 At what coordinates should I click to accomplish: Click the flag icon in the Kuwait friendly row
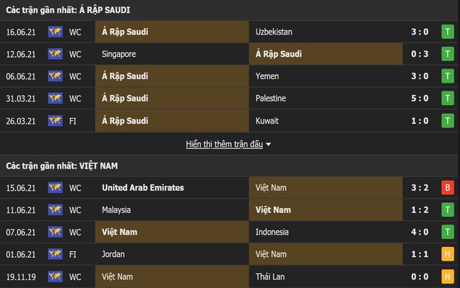tap(55, 121)
